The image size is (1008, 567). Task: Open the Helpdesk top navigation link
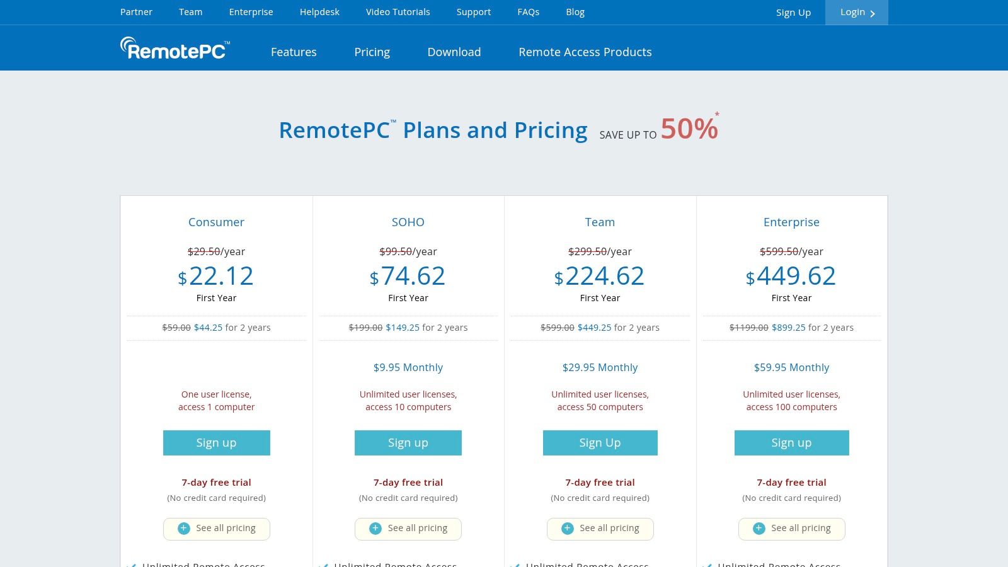click(319, 12)
